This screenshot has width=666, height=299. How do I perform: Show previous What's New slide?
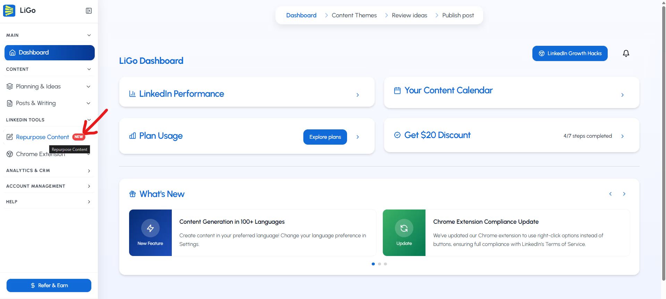click(x=610, y=194)
